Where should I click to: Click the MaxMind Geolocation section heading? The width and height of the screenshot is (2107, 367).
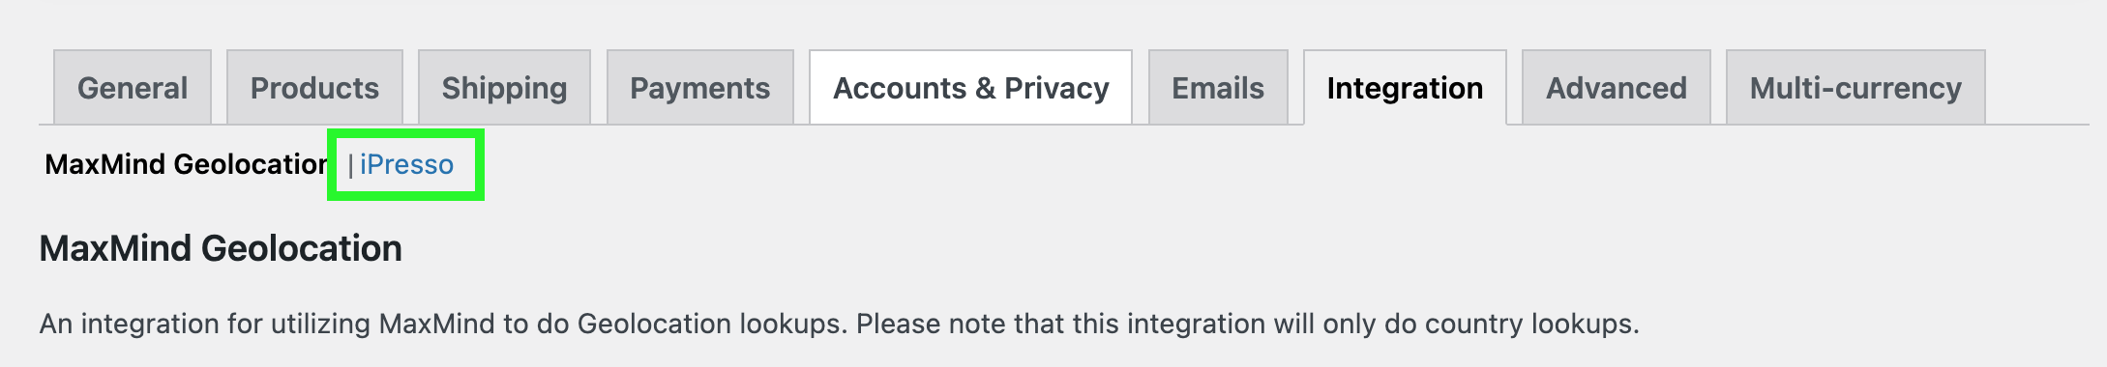(221, 248)
